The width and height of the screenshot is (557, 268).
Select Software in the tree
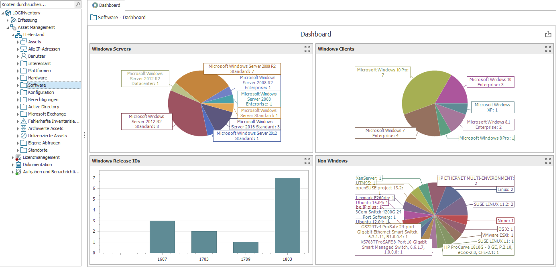coord(37,85)
